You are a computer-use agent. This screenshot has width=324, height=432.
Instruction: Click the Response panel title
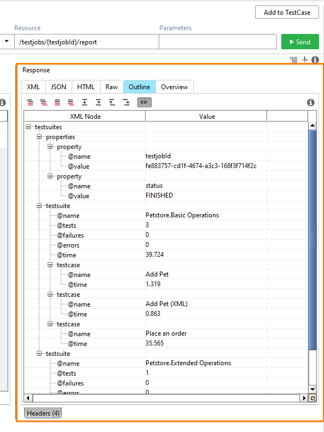tap(36, 70)
